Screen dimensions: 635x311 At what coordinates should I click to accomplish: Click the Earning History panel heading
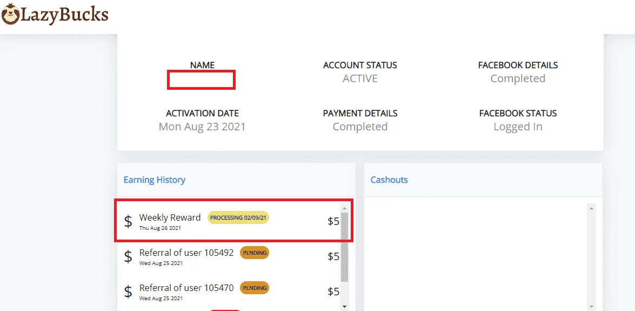point(155,180)
